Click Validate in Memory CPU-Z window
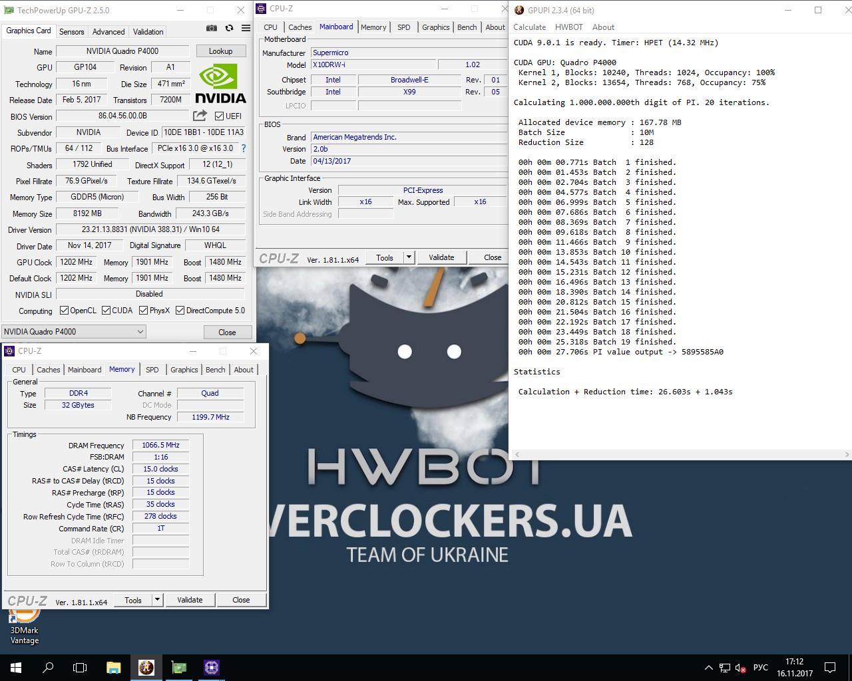The width and height of the screenshot is (852, 681). [190, 599]
